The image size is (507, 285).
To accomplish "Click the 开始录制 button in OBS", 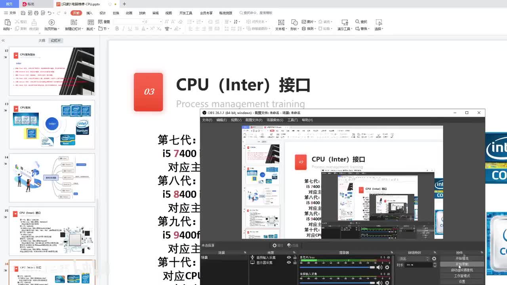I will click(462, 264).
